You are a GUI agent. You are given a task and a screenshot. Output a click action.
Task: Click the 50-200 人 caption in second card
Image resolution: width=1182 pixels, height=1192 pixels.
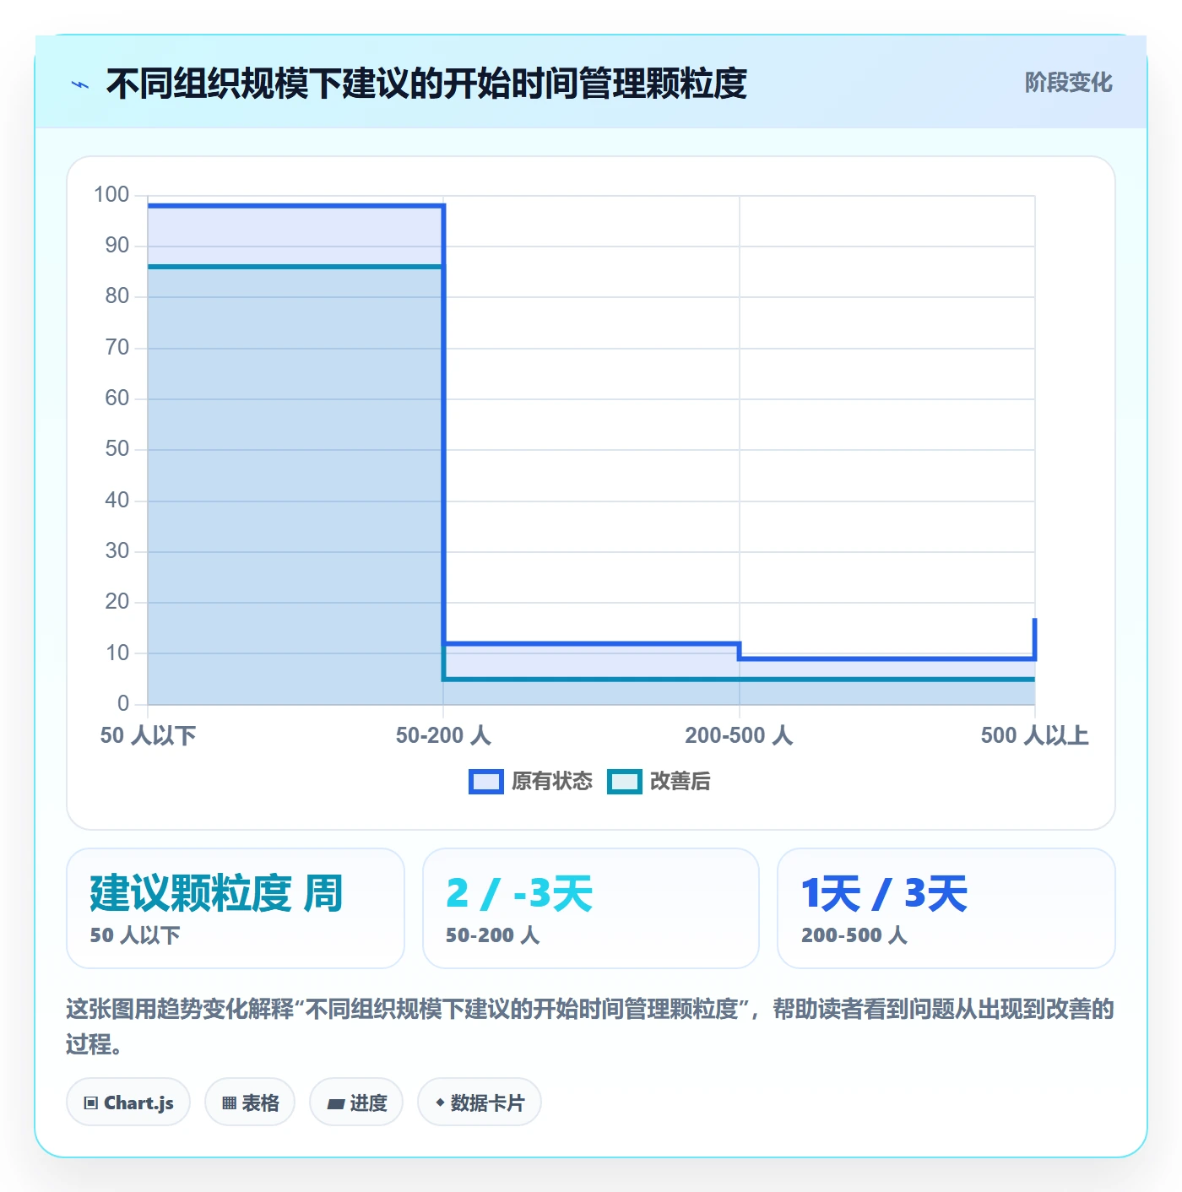click(492, 935)
